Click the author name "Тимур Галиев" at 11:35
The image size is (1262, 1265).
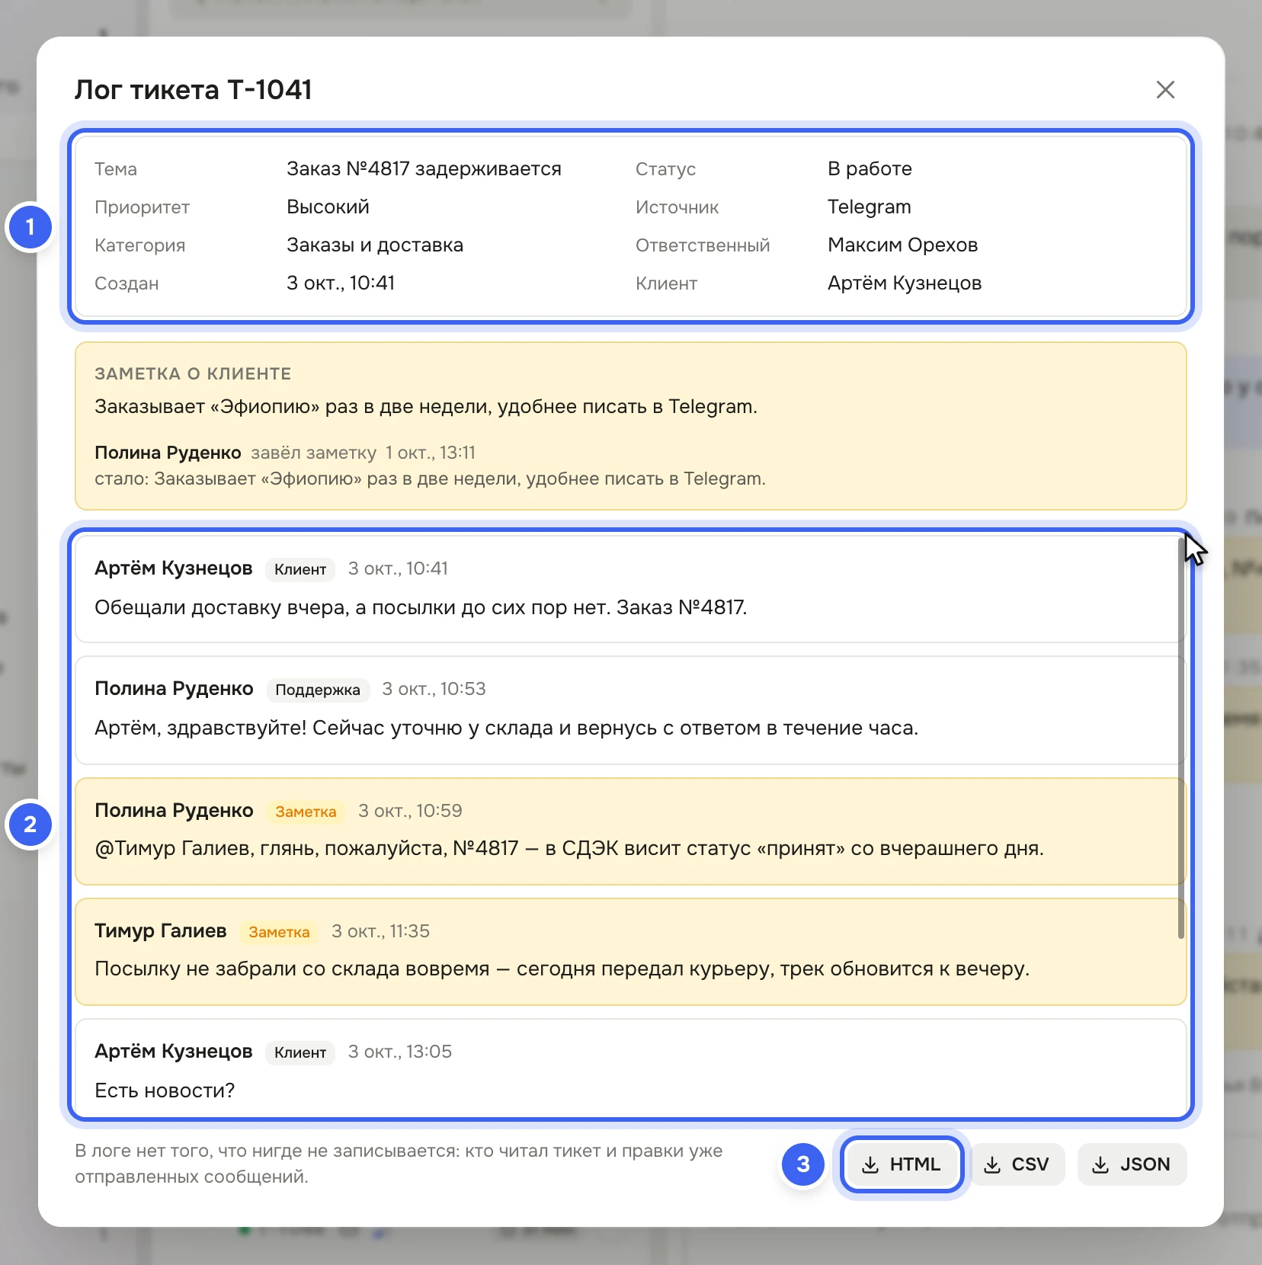[161, 930]
